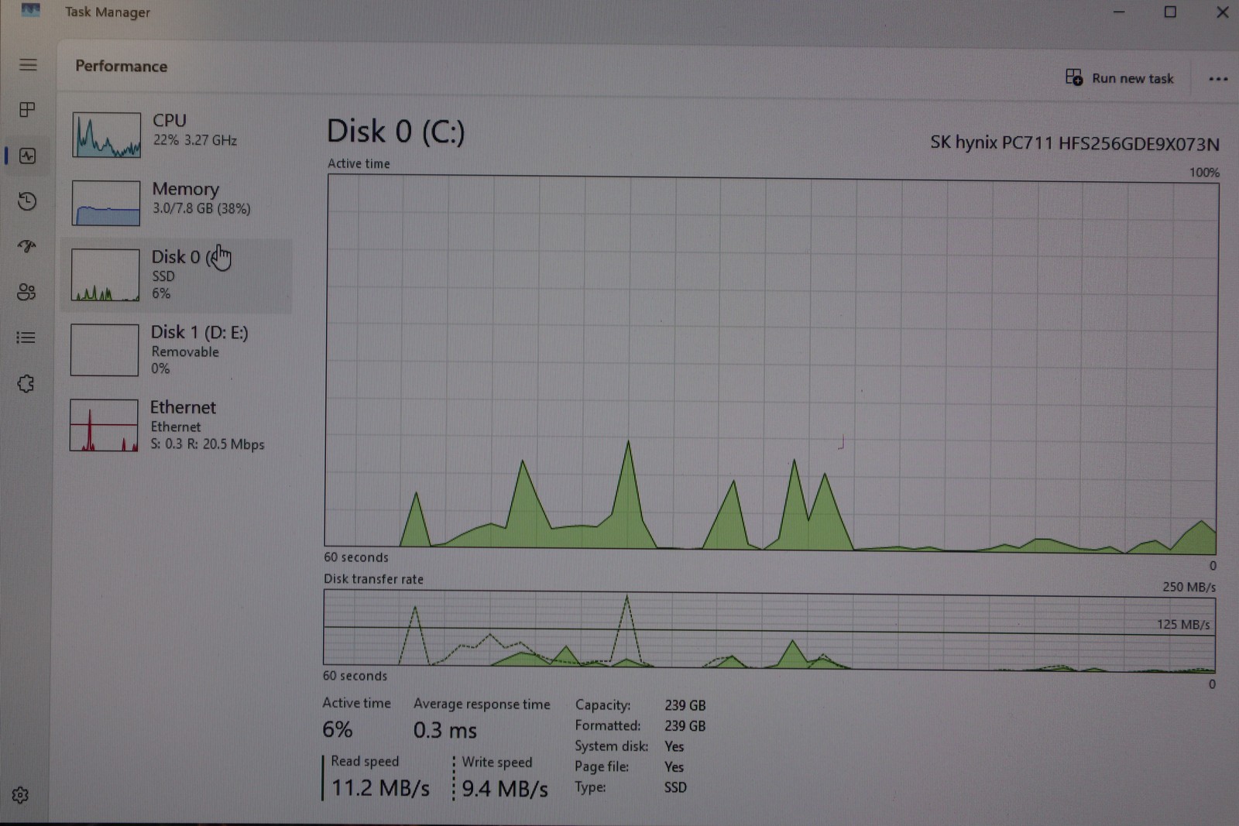Open the Settings gear icon
This screenshot has height=826, width=1239.
tap(21, 795)
